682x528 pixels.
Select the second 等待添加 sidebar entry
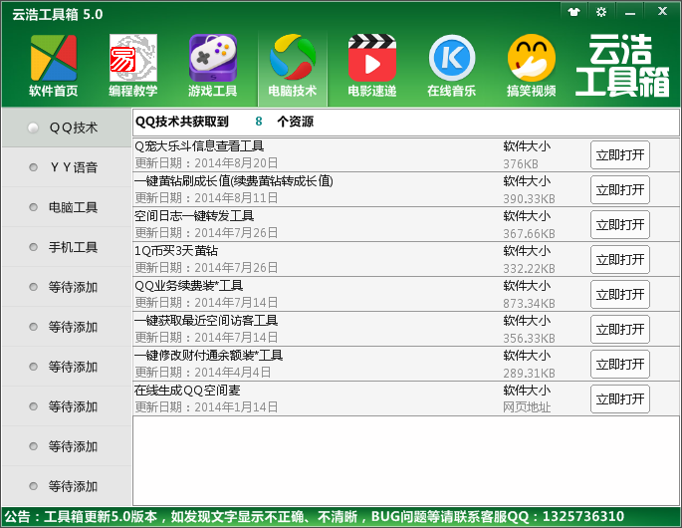click(x=67, y=327)
